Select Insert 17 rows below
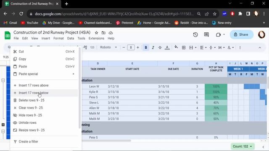This screenshot has height=151, width=269. (x=44, y=93)
